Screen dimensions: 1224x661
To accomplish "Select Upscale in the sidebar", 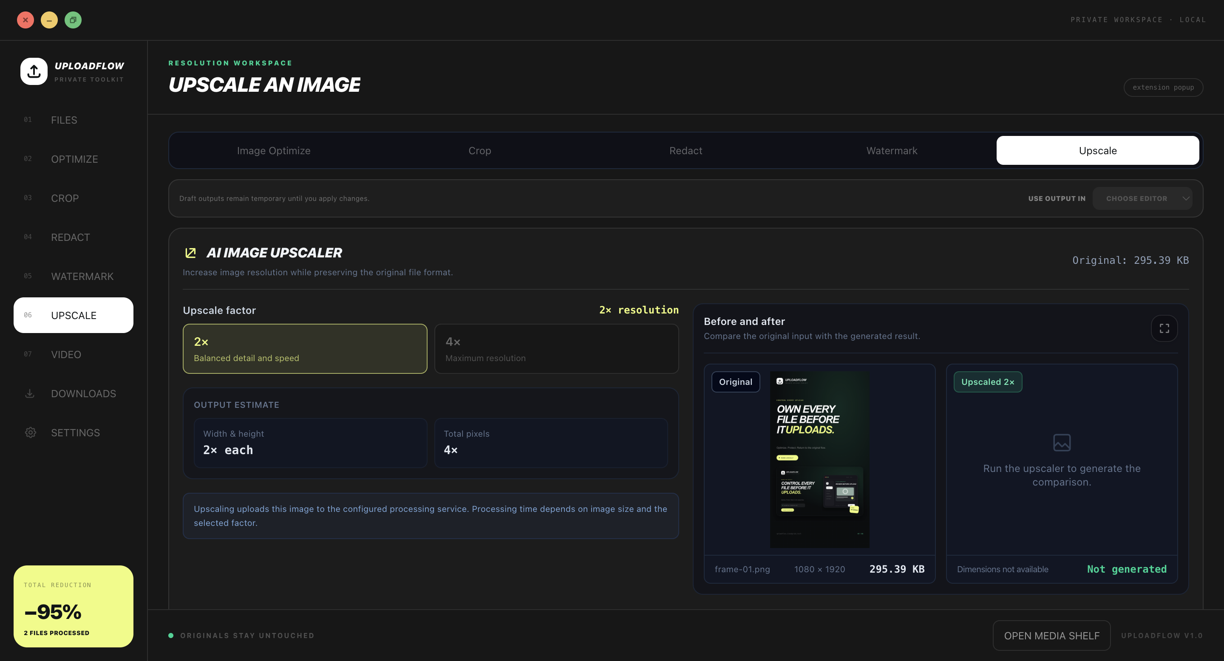I will pos(74,315).
